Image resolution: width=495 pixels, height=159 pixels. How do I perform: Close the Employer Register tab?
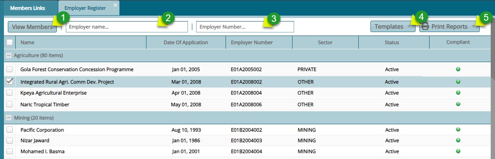coord(115,5)
